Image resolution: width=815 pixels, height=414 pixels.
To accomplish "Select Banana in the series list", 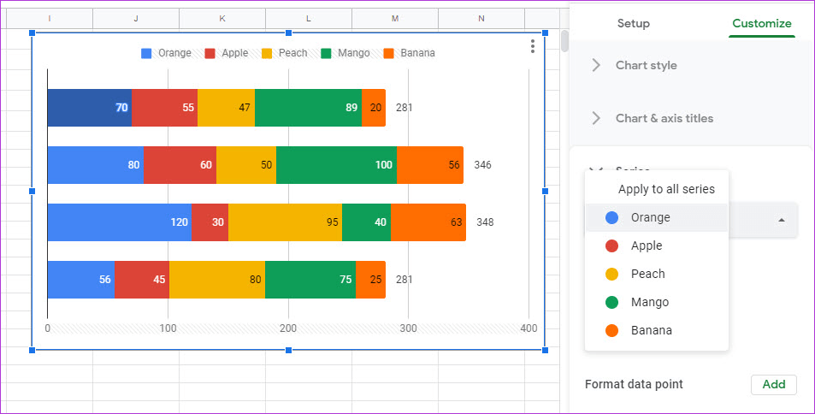I will pos(652,330).
